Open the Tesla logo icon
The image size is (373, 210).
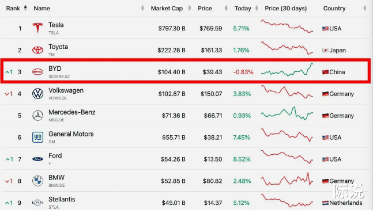click(37, 28)
